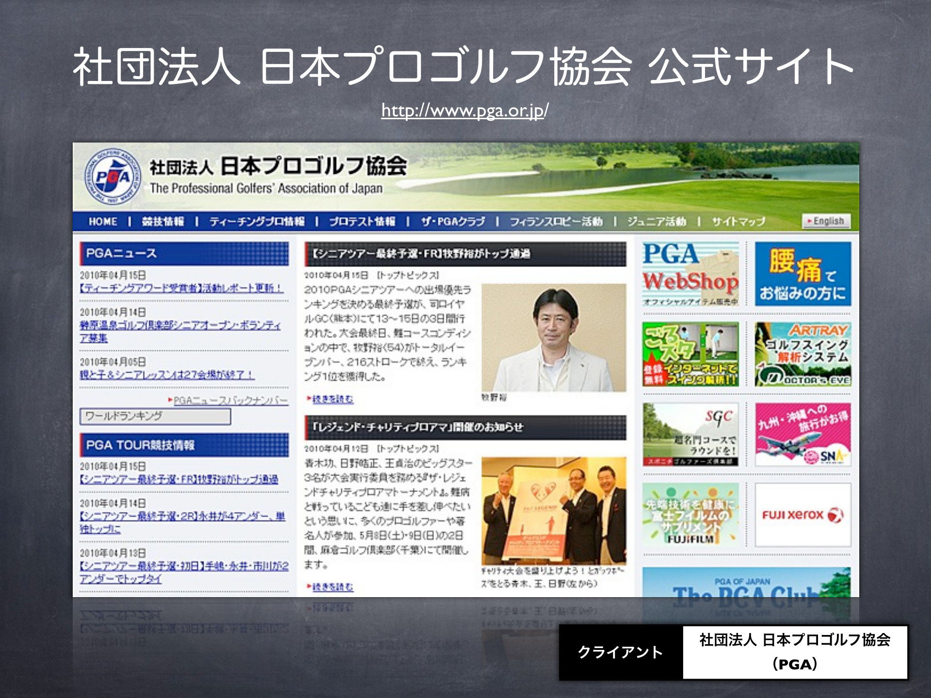Click the PGA TOUR競技情報 section header
Image resolution: width=931 pixels, height=698 pixels.
pos(184,445)
